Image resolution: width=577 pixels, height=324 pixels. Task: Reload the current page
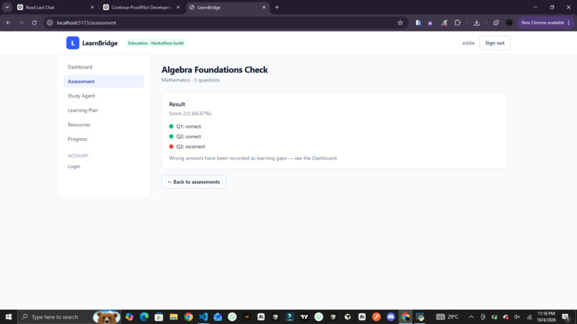[x=34, y=23]
